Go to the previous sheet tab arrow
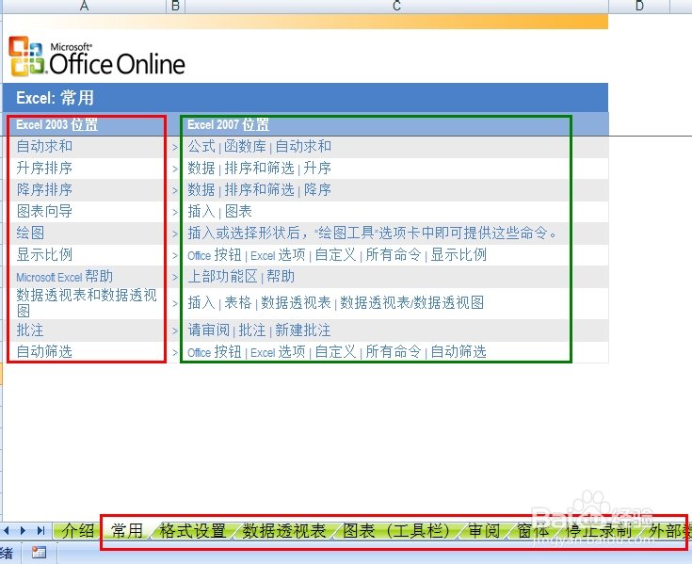 8,530
